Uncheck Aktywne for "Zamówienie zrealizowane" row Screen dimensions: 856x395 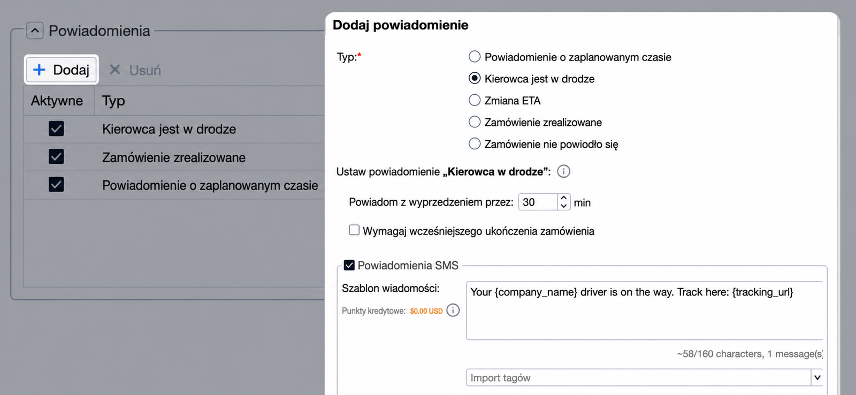point(56,156)
